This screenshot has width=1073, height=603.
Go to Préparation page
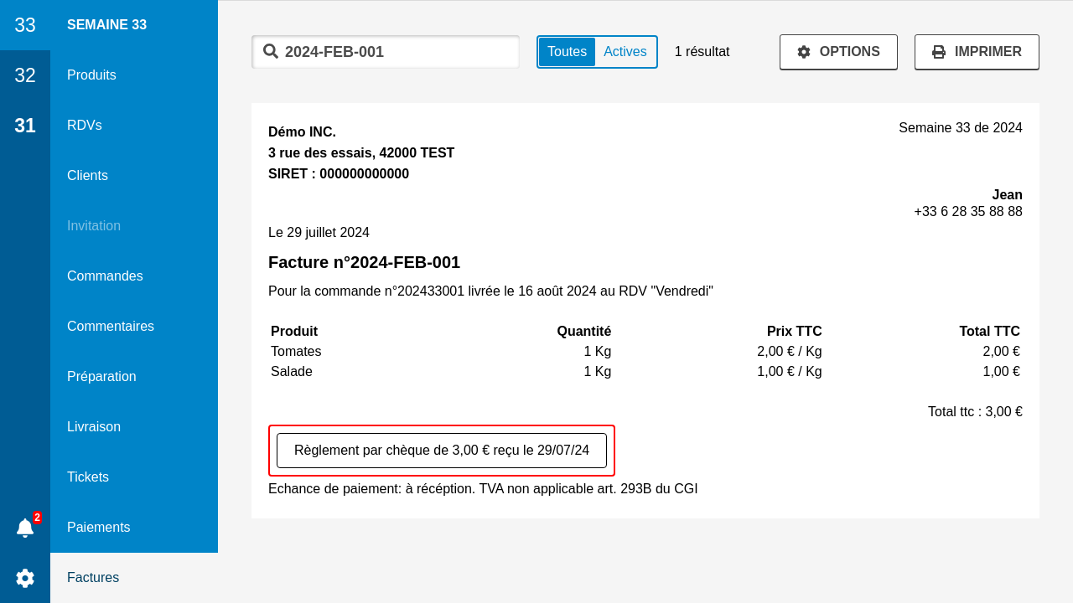[101, 377]
